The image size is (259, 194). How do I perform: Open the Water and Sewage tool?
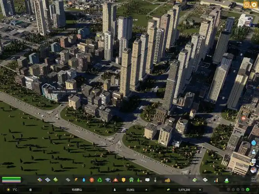pos(84,180)
